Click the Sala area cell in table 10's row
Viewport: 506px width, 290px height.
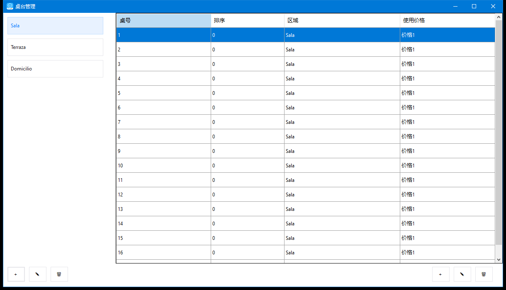click(342, 166)
